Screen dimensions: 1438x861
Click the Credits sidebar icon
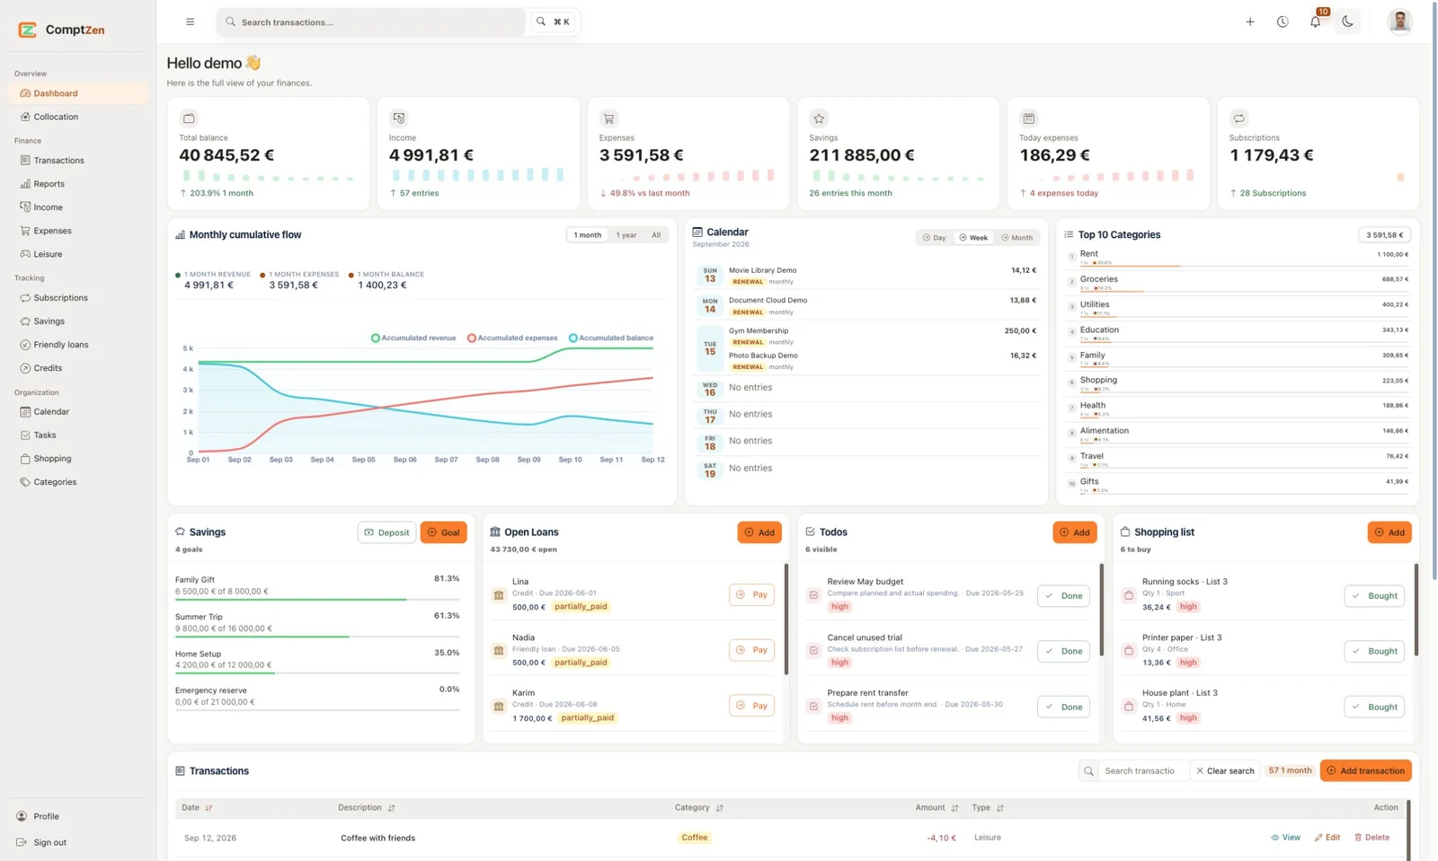click(25, 368)
